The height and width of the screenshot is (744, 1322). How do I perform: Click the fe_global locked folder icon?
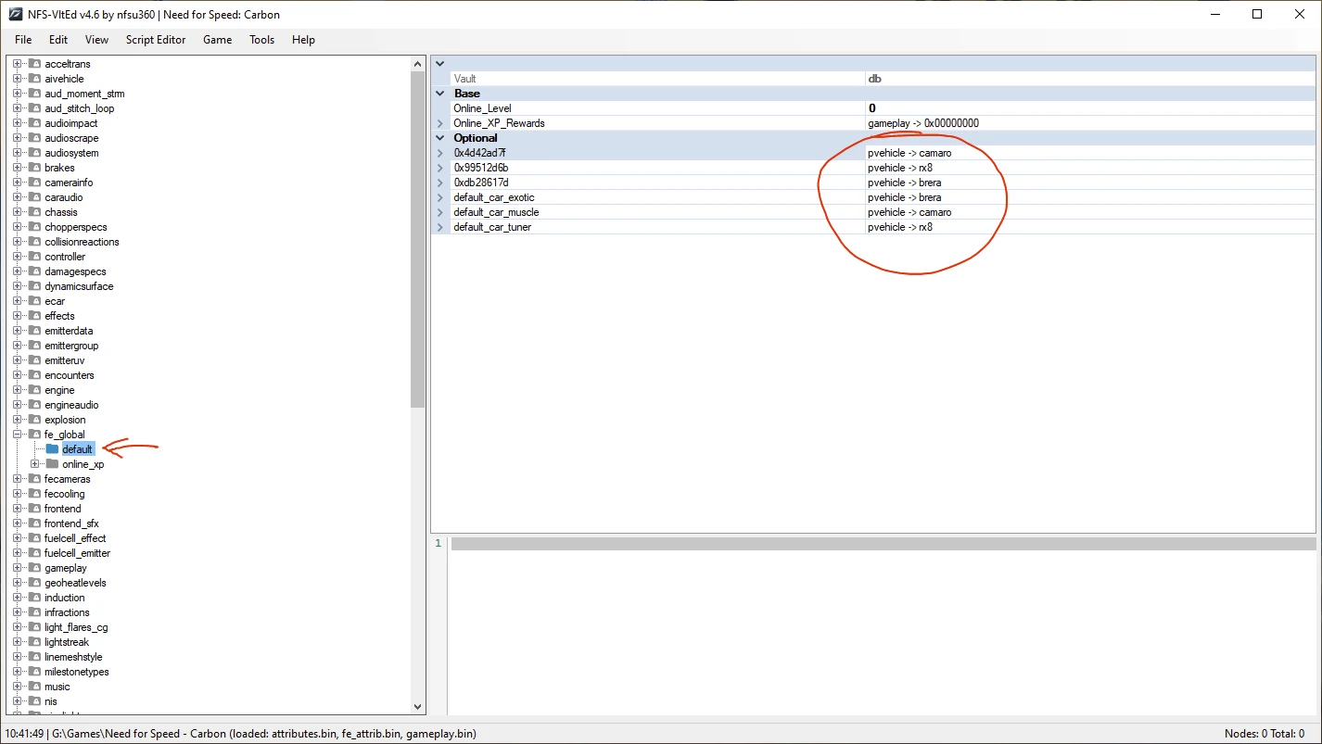pyautogui.click(x=34, y=435)
